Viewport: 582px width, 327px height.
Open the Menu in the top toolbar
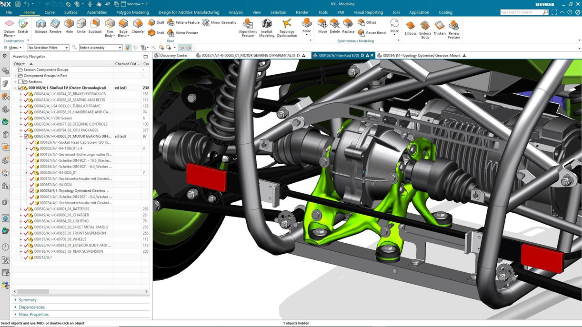(x=14, y=48)
